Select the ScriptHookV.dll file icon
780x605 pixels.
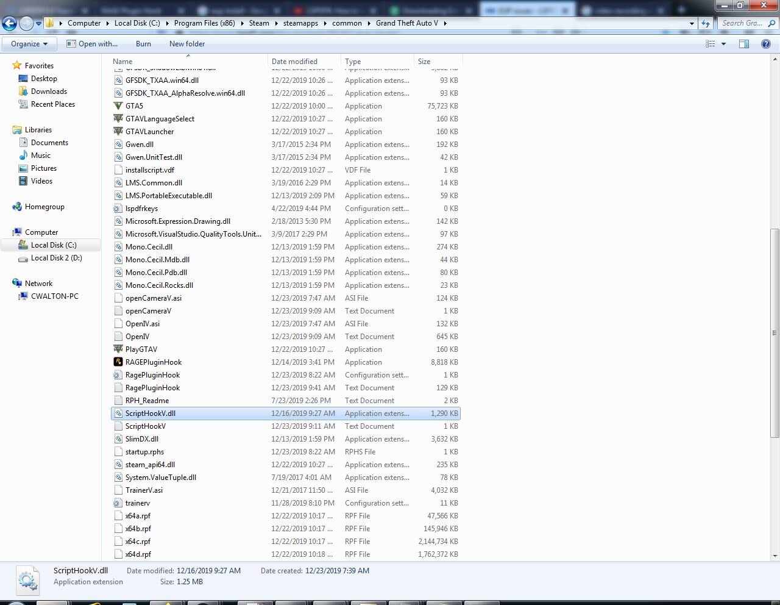[x=118, y=413]
